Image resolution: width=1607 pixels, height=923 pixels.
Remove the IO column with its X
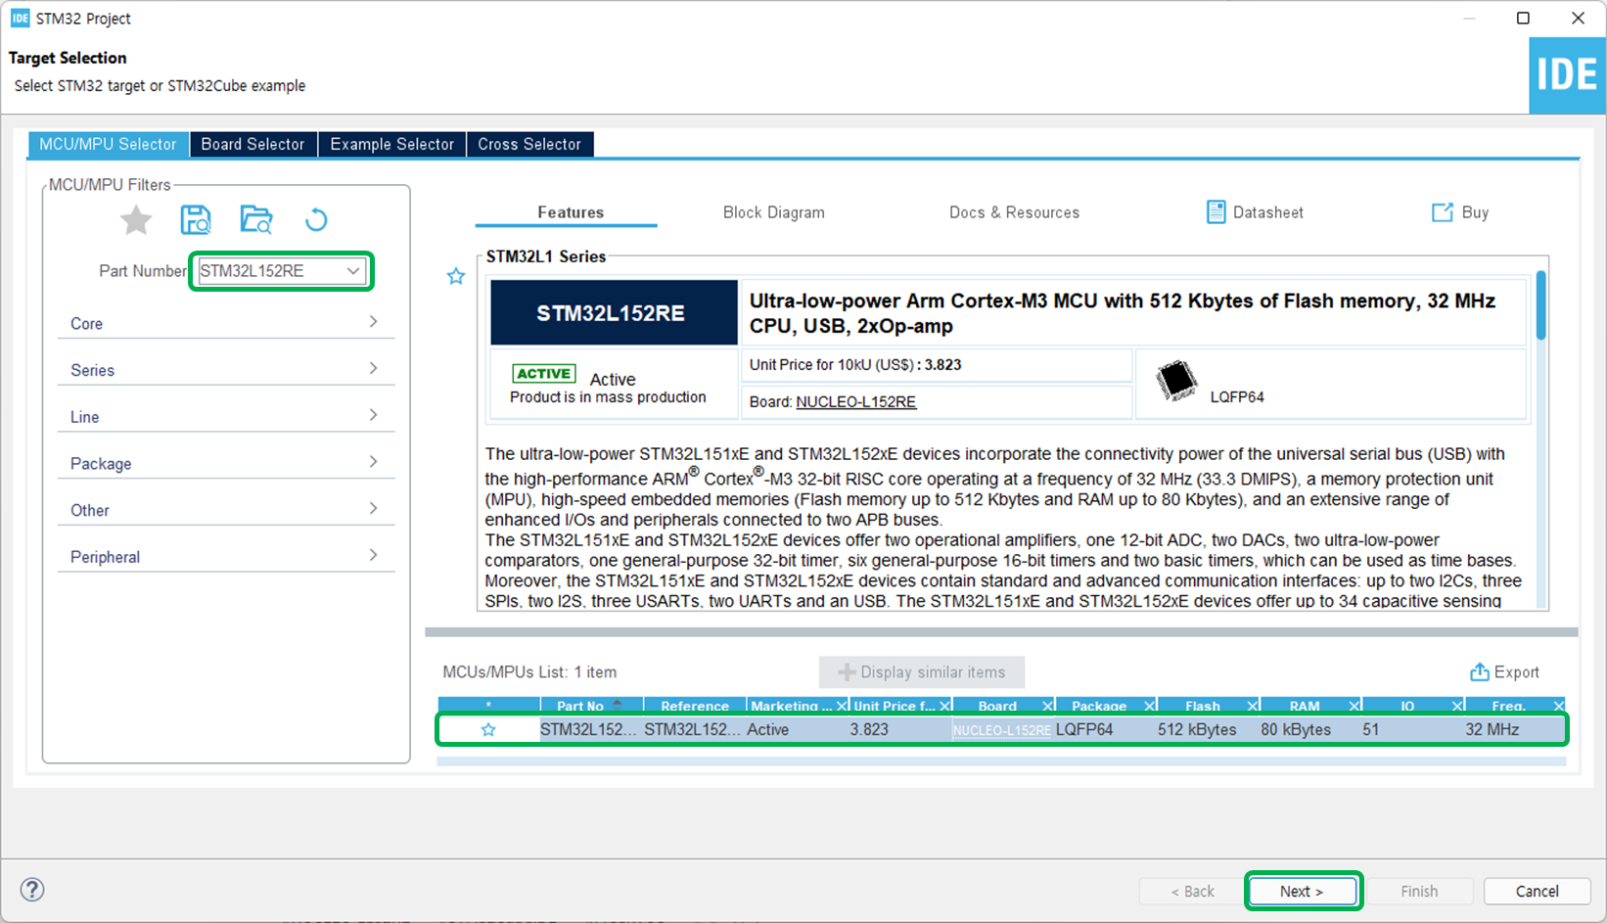[x=1457, y=706]
